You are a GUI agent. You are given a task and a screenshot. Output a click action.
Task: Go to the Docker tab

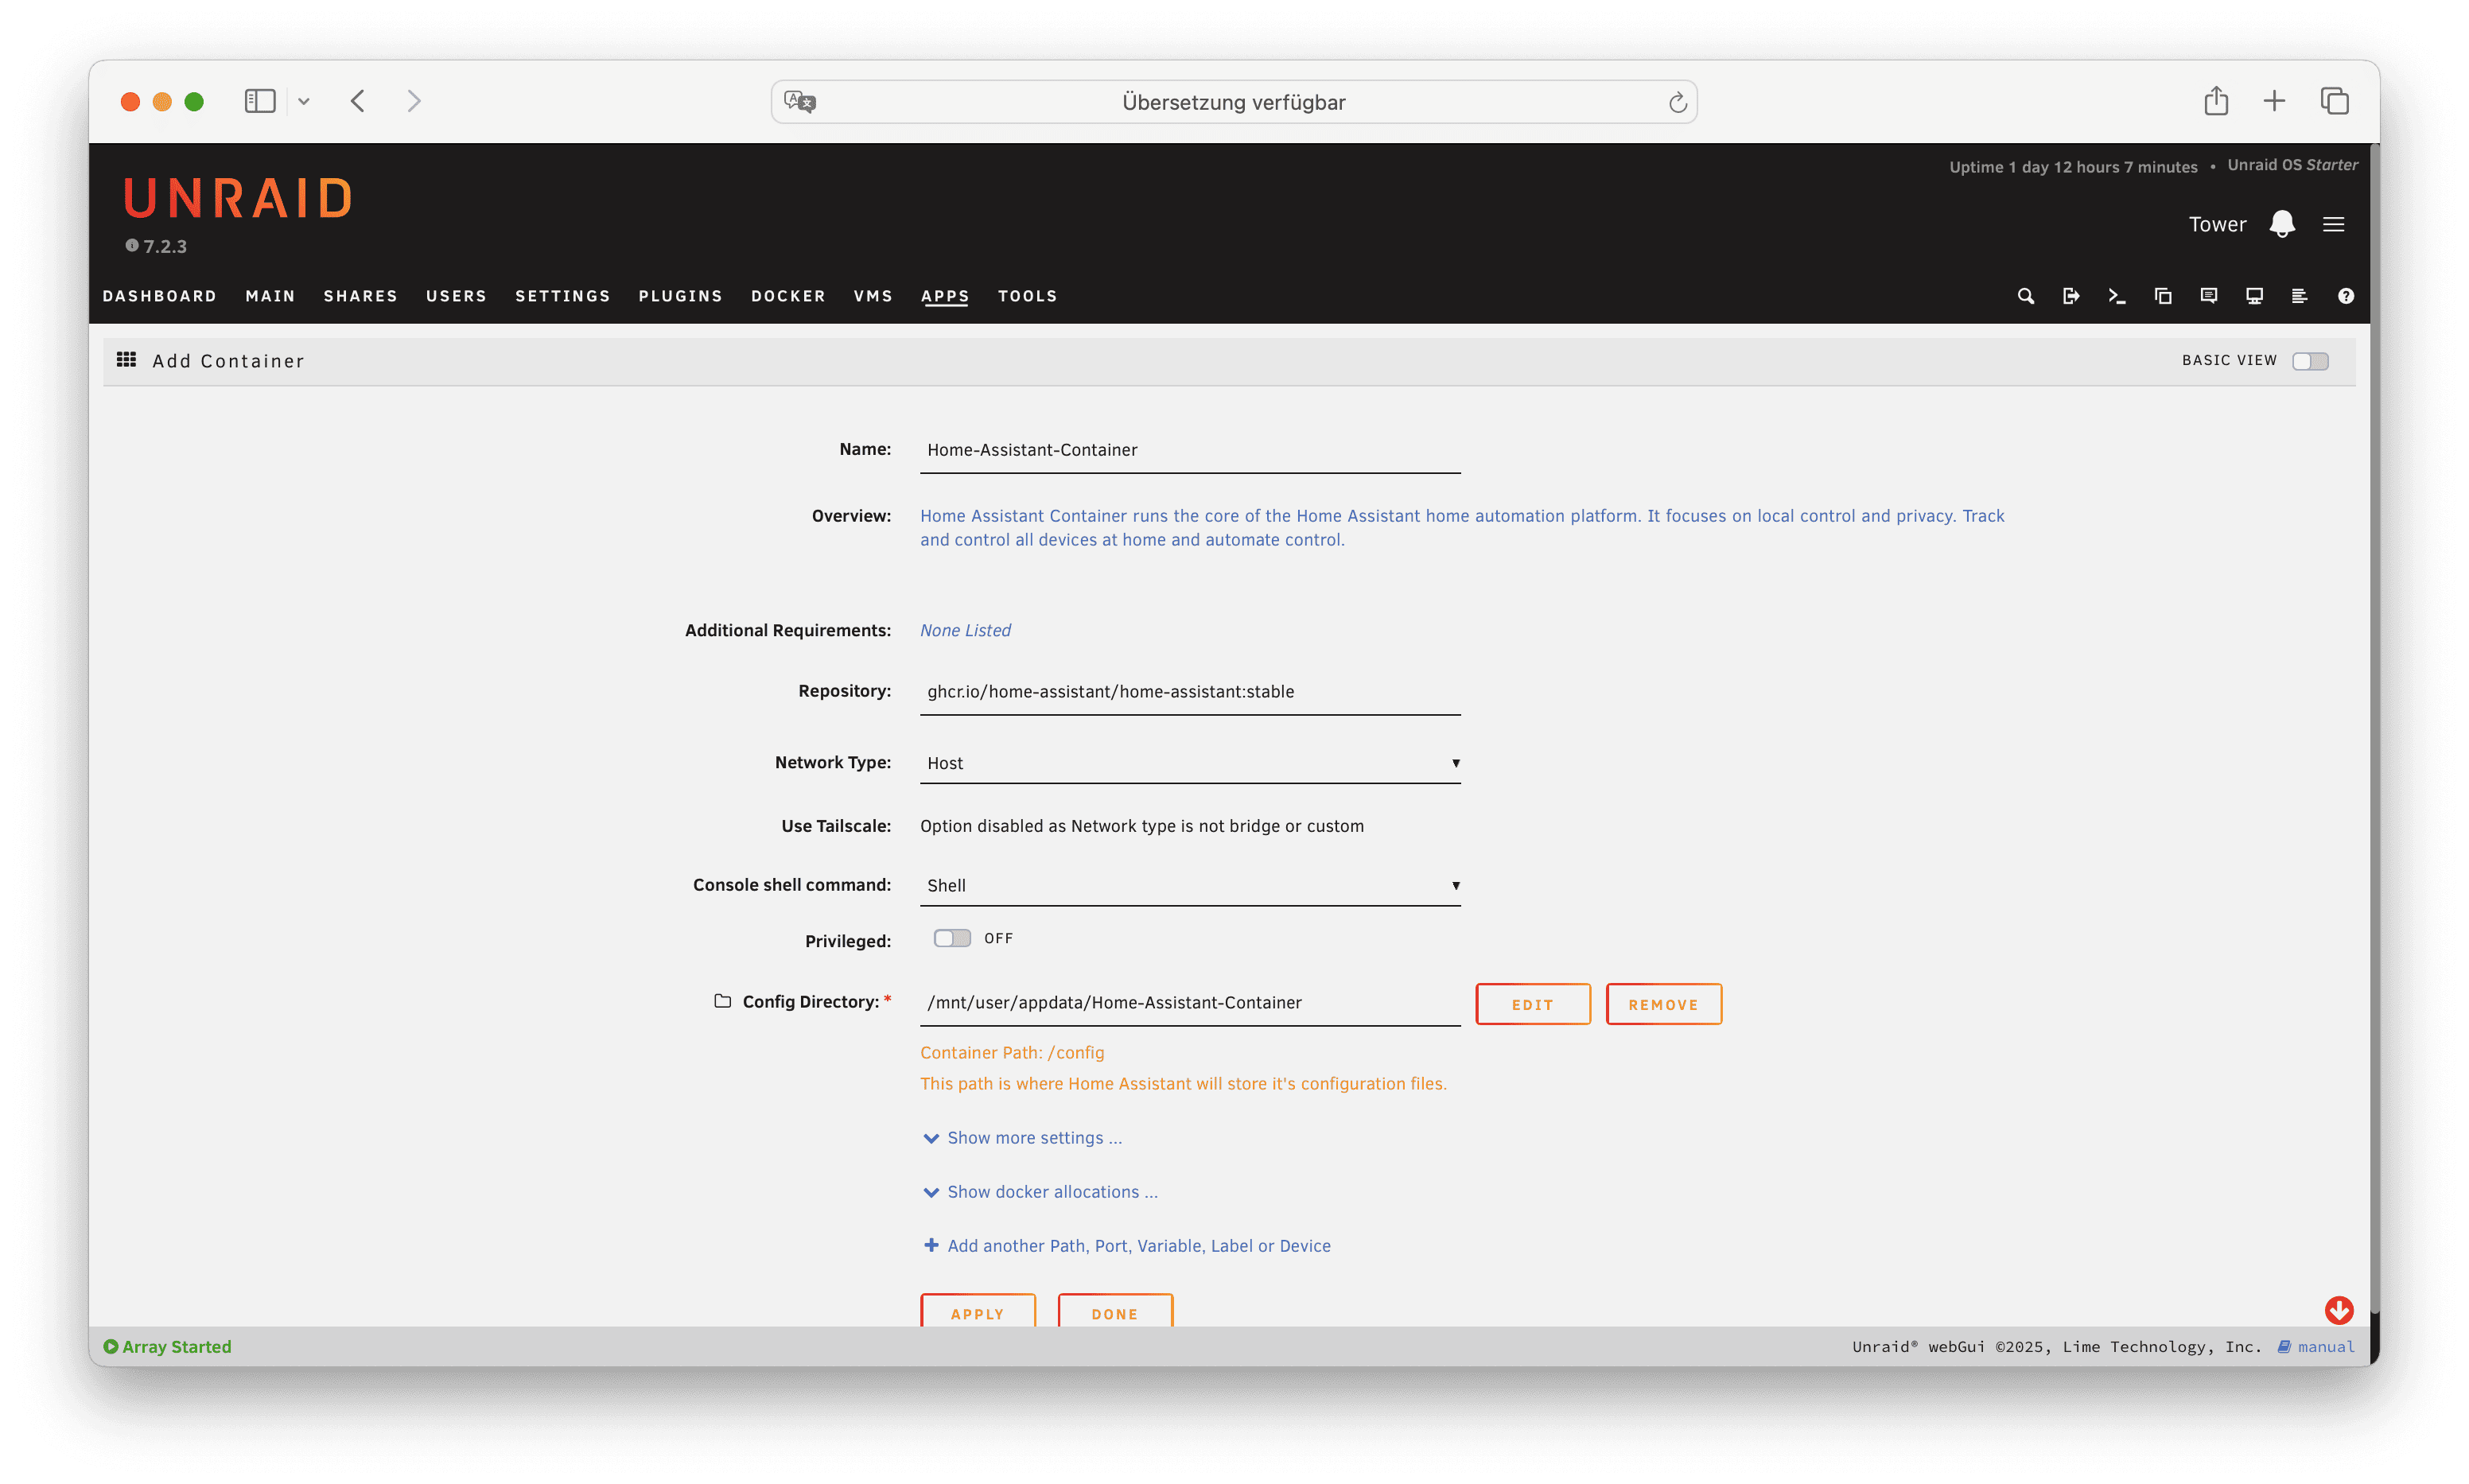[x=788, y=296]
